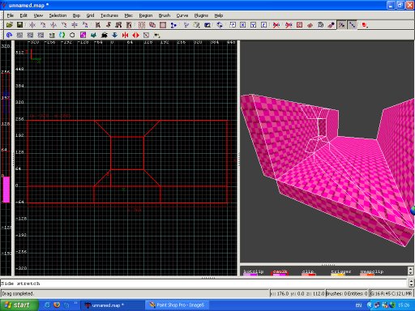415x311 pixels.
Task: Rotate selection around the Y axis
Action: coord(64,25)
